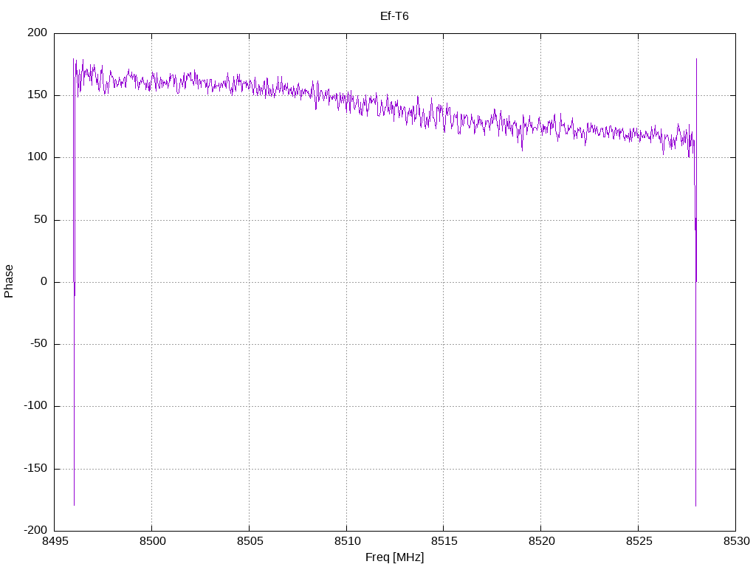This screenshot has height=567, width=756.
Task: Click x-axis tick label 8525
Action: pyautogui.click(x=639, y=541)
